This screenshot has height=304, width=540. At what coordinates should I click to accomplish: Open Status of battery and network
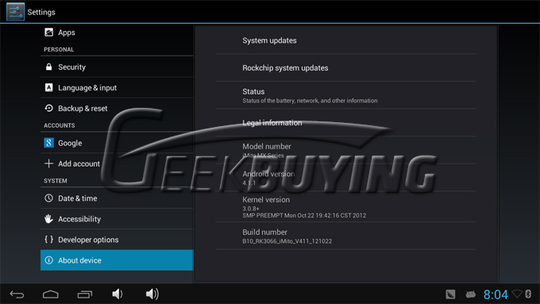[x=345, y=95]
